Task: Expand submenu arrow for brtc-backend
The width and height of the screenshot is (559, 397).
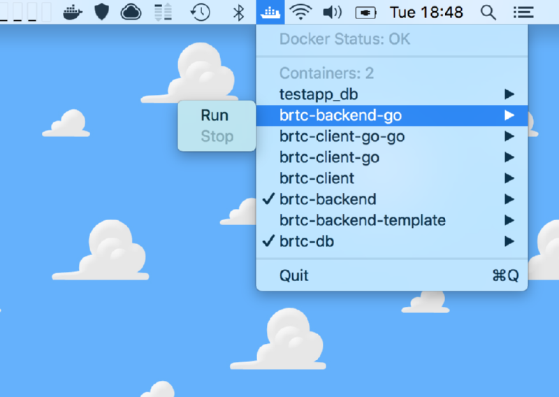Action: tap(509, 199)
